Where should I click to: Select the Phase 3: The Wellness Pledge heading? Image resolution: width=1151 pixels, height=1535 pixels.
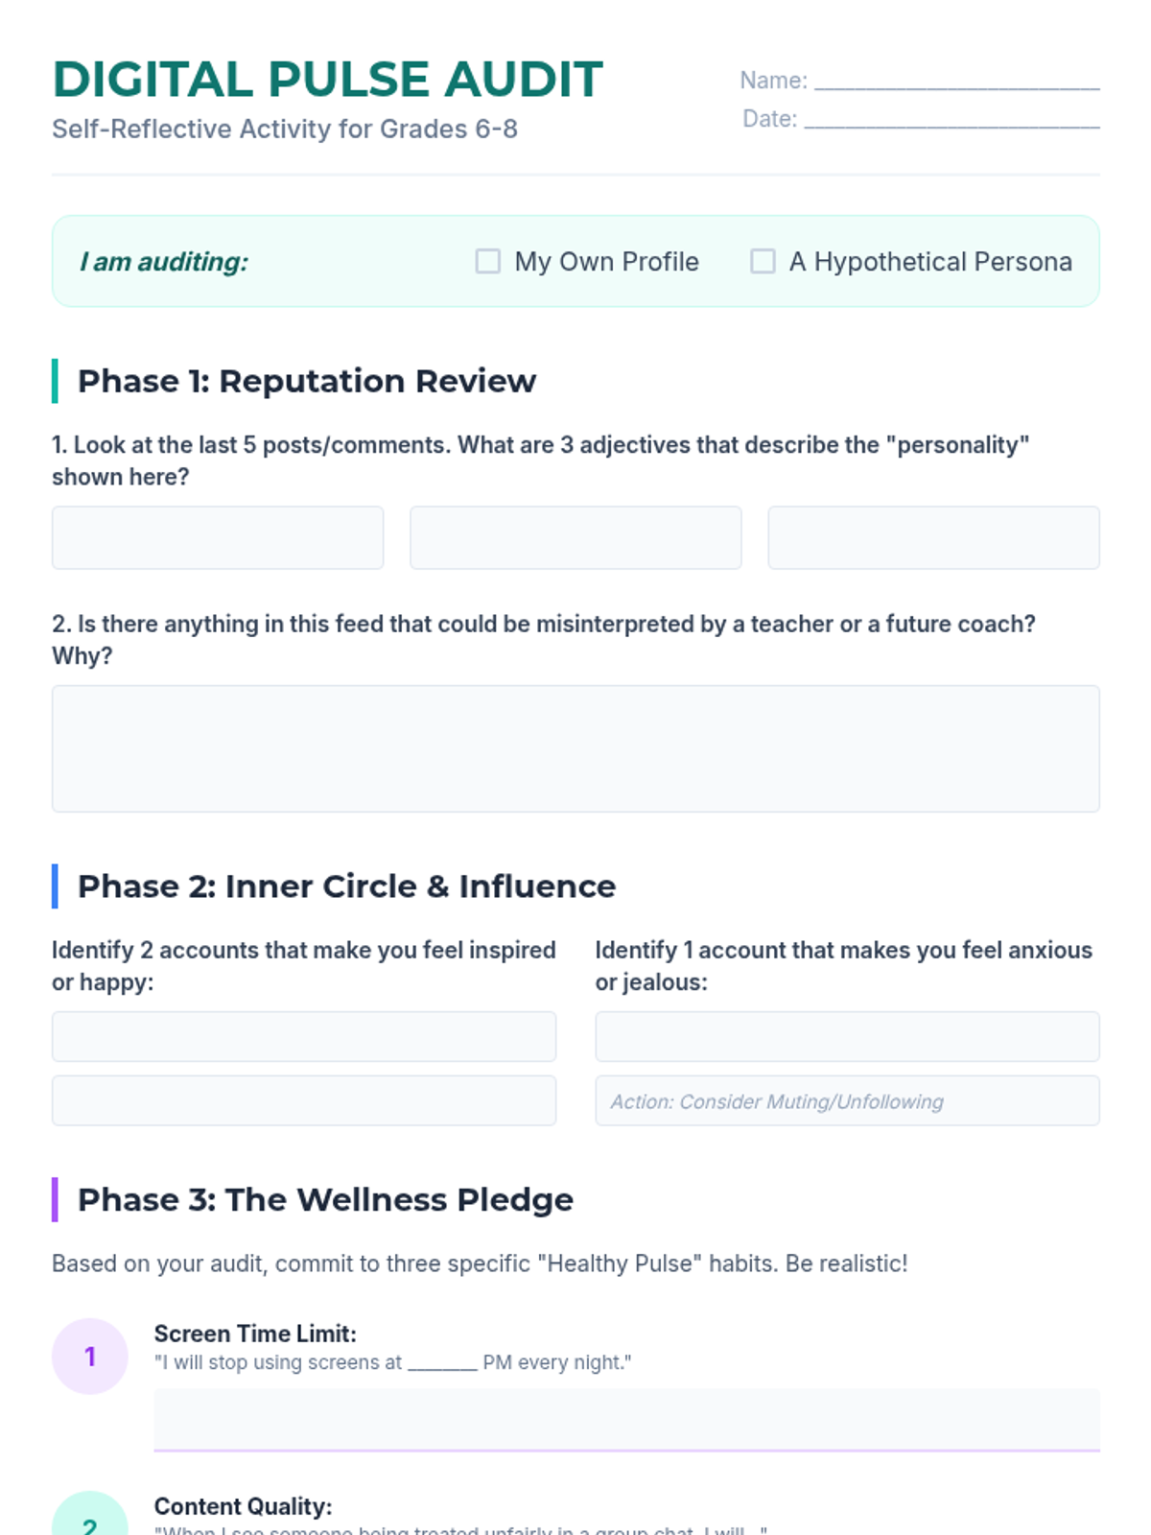[x=325, y=1199]
